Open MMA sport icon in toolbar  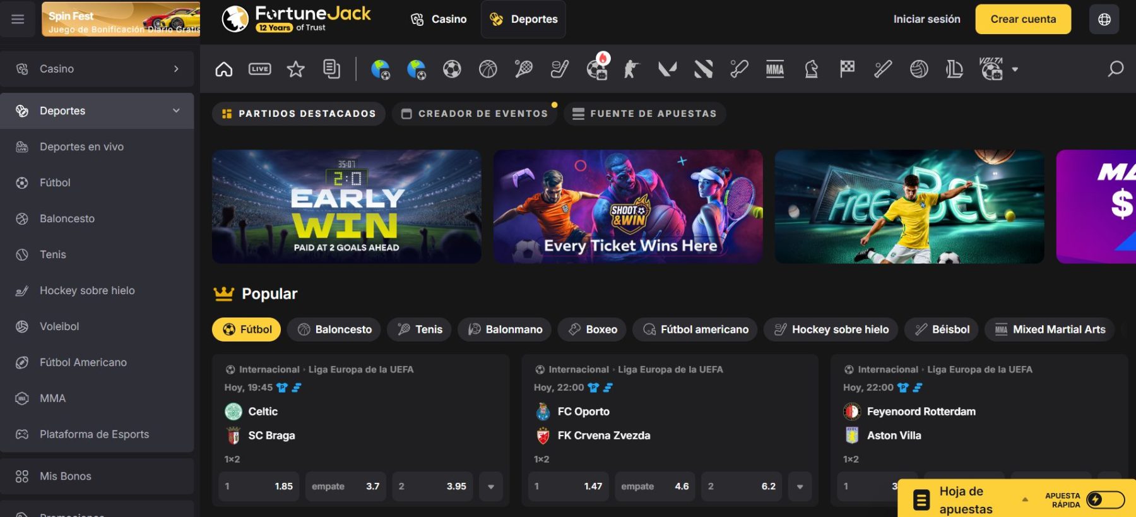[x=775, y=69]
